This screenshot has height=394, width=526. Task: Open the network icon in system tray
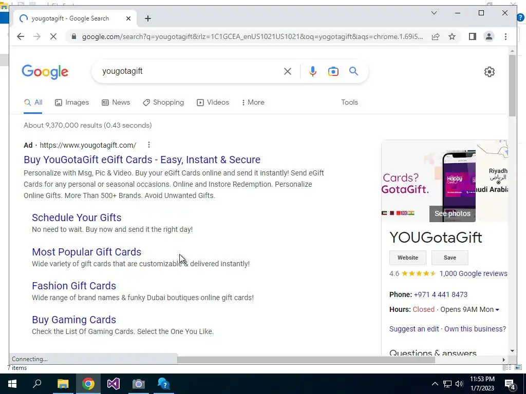(x=447, y=384)
